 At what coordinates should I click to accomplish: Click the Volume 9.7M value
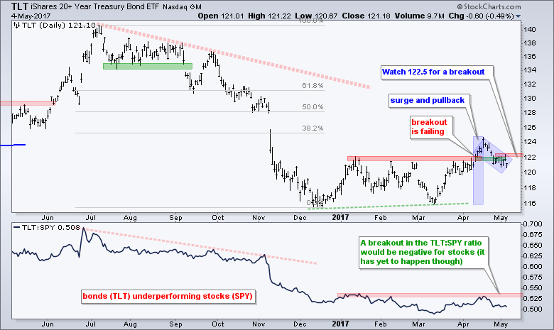pos(419,16)
